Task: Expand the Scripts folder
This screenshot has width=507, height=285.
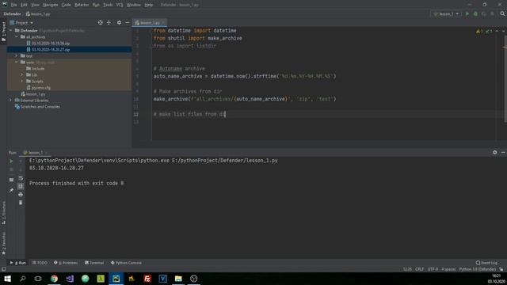Action: click(22, 81)
